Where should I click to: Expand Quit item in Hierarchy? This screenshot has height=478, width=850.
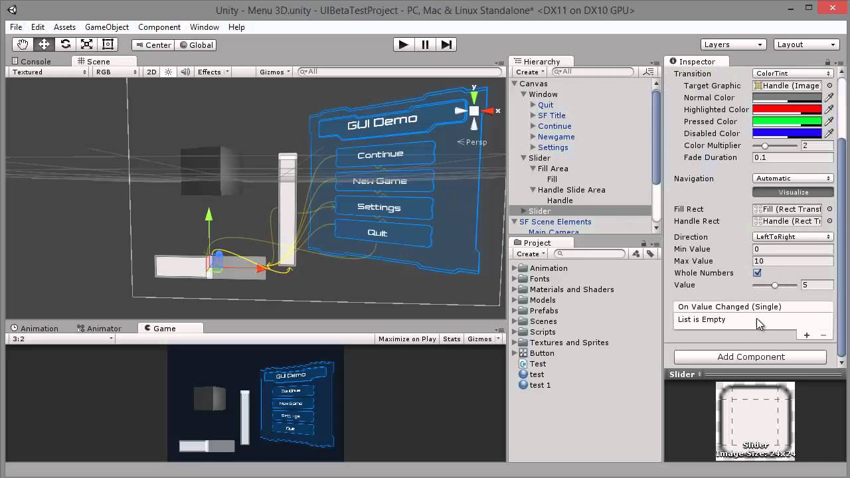pos(533,105)
